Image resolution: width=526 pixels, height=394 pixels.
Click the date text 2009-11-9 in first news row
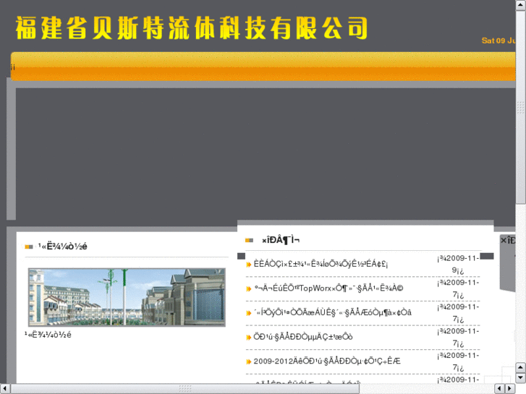click(x=458, y=264)
